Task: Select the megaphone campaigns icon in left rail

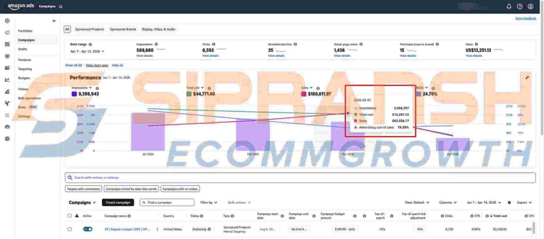Action: coord(7,32)
